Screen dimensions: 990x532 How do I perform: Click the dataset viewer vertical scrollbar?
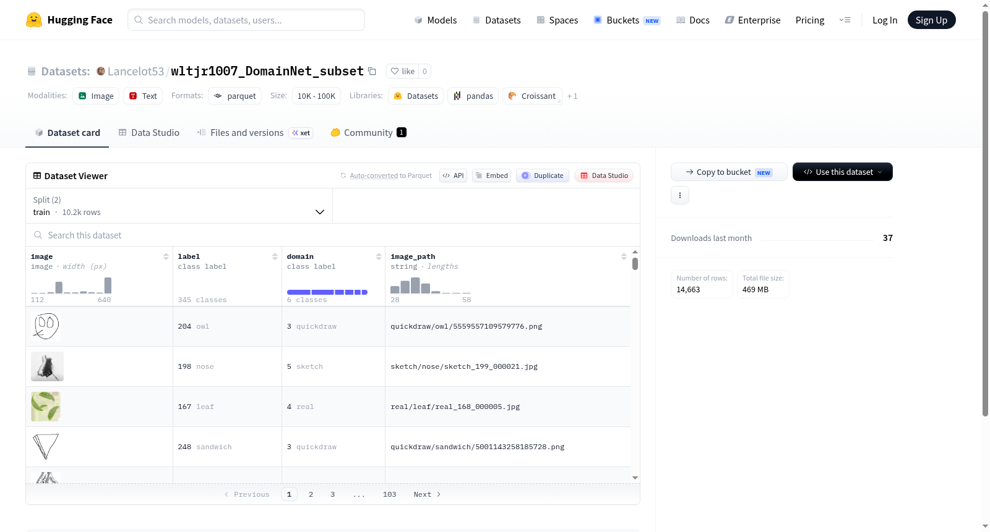(x=635, y=365)
